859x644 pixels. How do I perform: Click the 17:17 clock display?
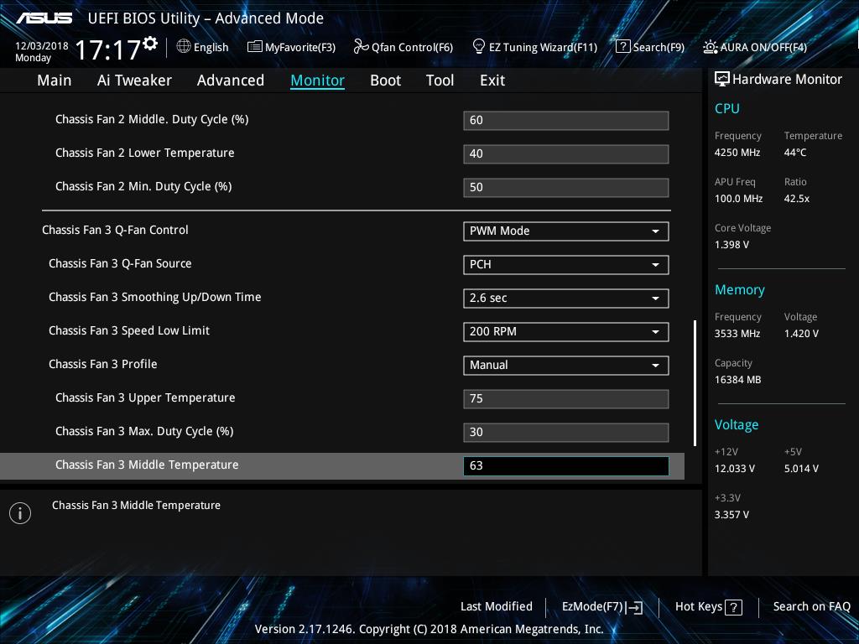tap(107, 49)
